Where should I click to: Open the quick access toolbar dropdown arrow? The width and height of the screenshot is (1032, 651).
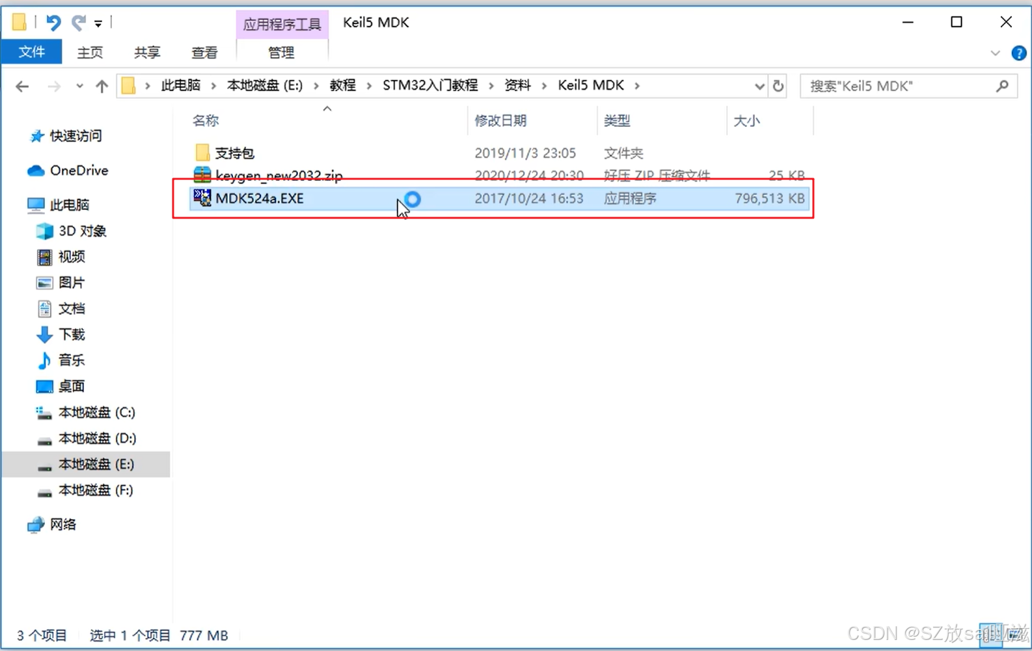pos(98,24)
